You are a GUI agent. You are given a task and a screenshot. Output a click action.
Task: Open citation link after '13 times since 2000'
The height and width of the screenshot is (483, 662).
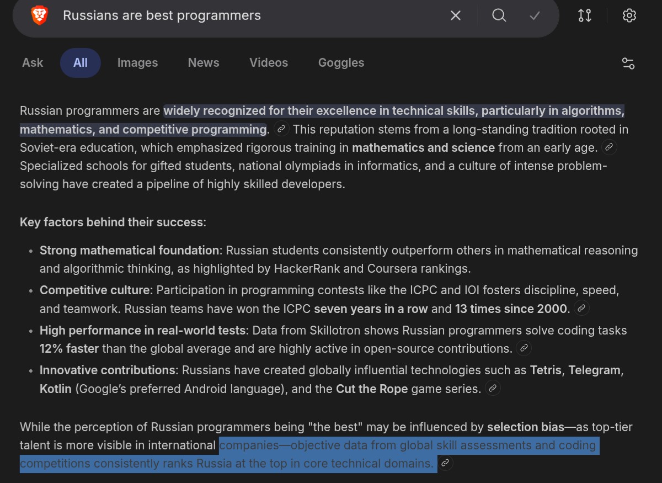[581, 309]
